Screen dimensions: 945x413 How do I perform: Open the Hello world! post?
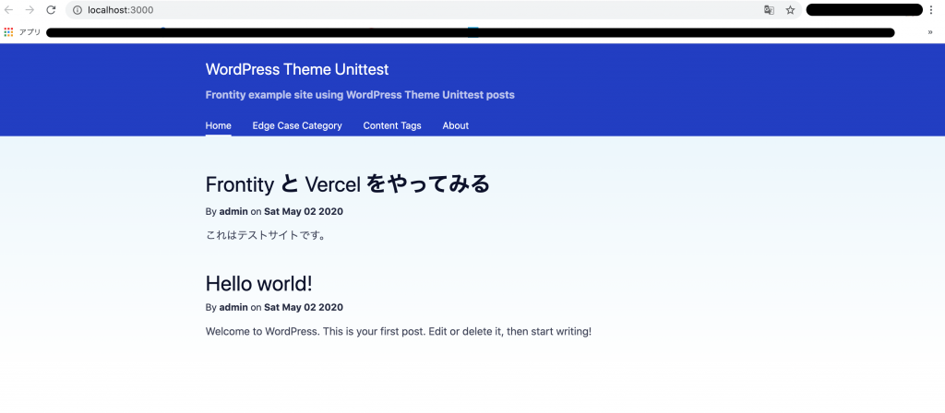point(259,283)
